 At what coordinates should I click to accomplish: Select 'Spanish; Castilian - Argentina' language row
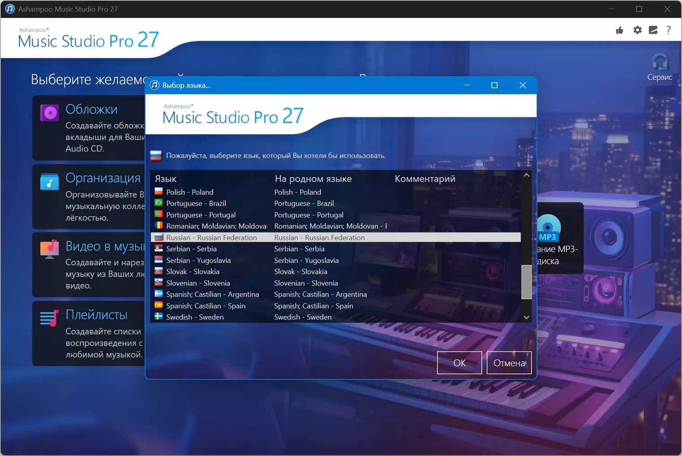(x=336, y=294)
